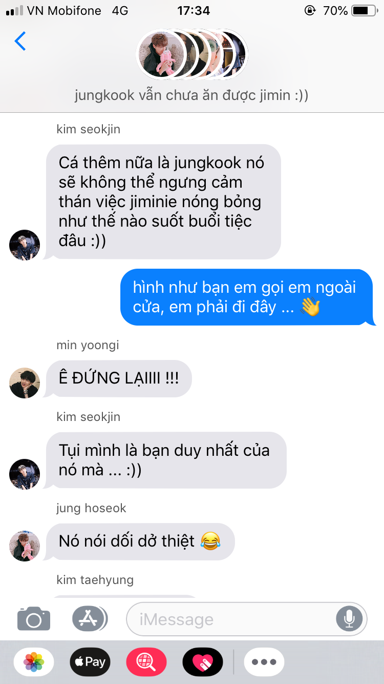Open group details via stacked avatars

(192, 54)
